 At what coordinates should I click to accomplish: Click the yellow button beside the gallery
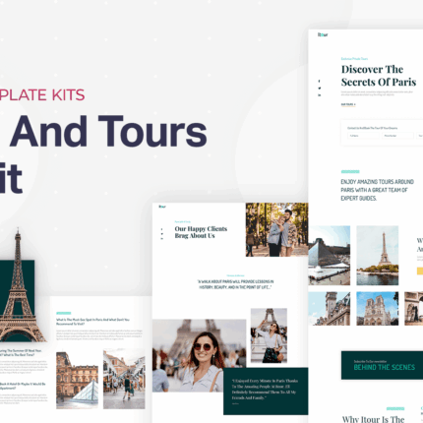(420, 271)
